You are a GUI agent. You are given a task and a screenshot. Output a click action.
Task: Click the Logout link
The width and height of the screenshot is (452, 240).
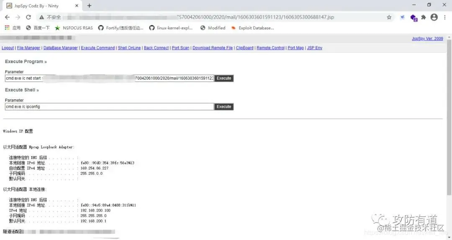pos(8,48)
